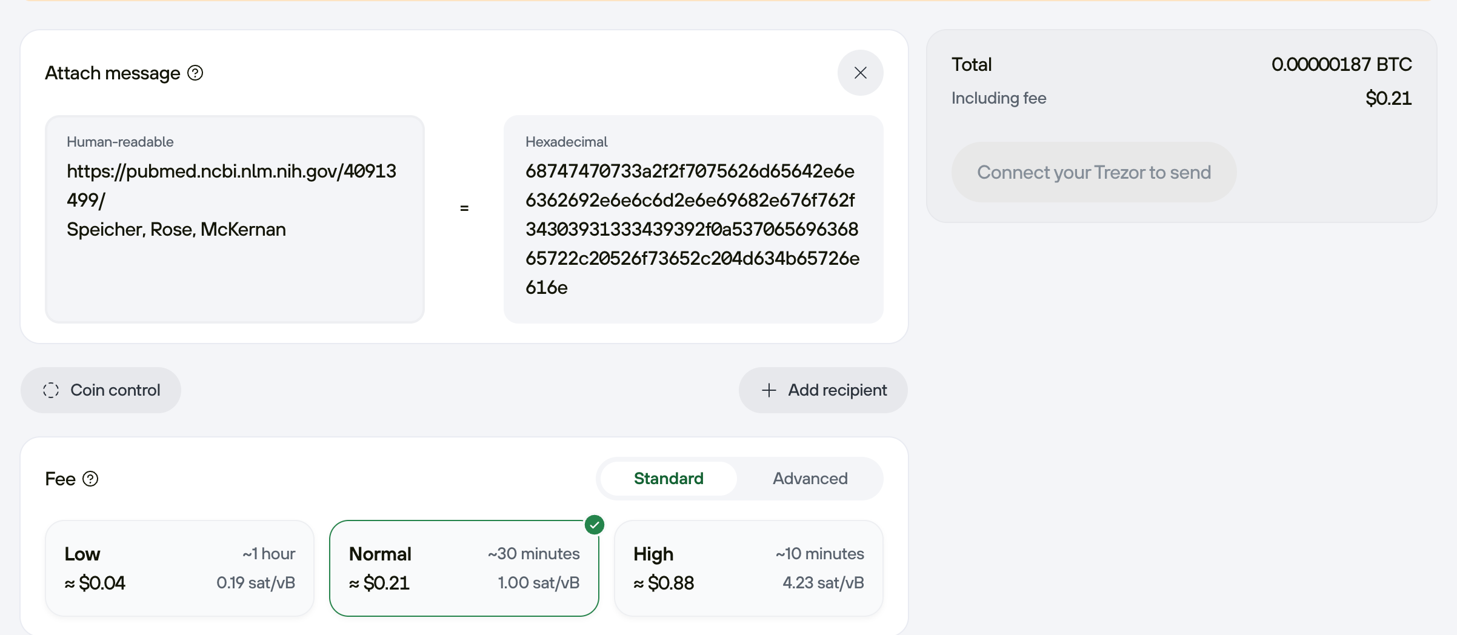Switch to the Advanced fee tab
This screenshot has width=1457, height=635.
pos(810,479)
